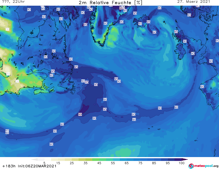Viewport: 219px width, 169px height.
Task: Click the '95' label off Iceland's east coast
Action: click(x=148, y=22)
